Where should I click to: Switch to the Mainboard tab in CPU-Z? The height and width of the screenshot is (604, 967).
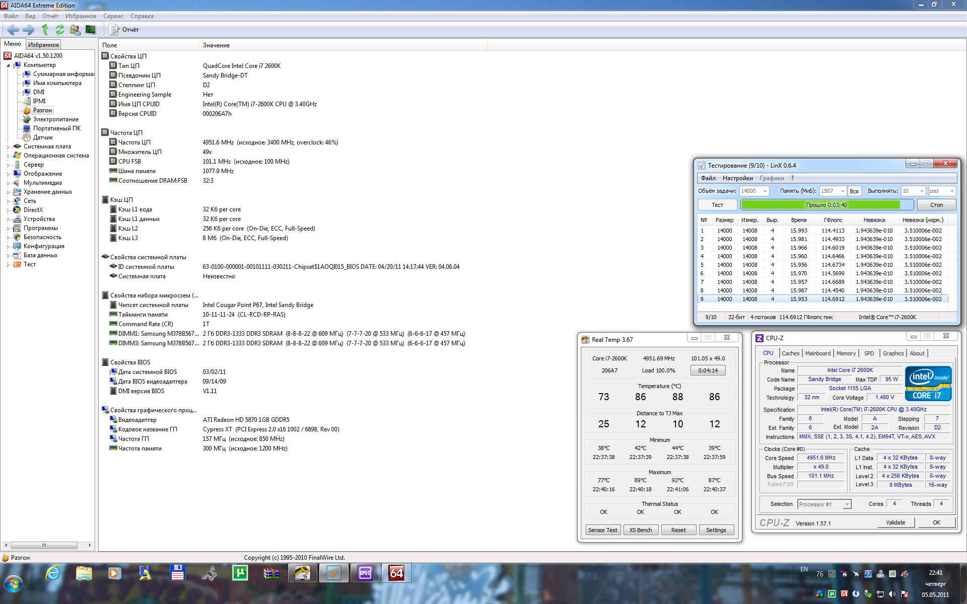coord(818,353)
